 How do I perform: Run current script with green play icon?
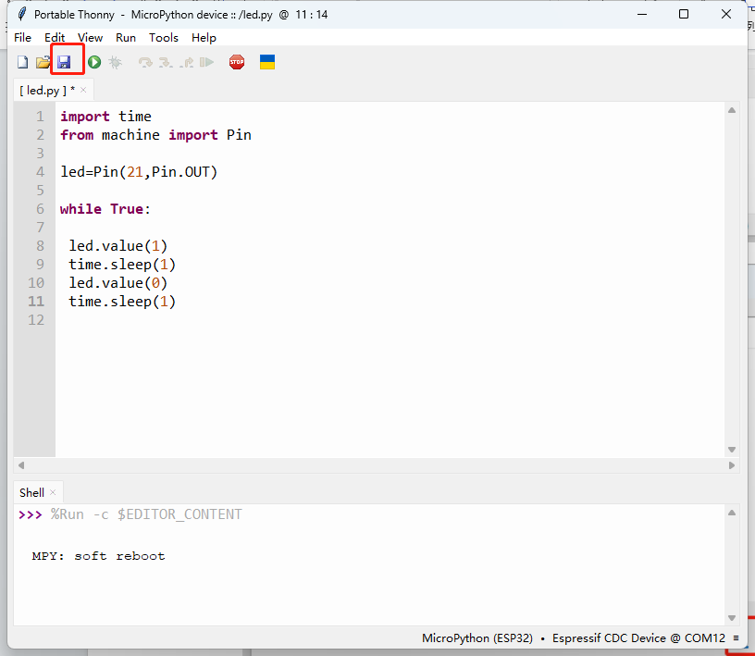point(94,62)
